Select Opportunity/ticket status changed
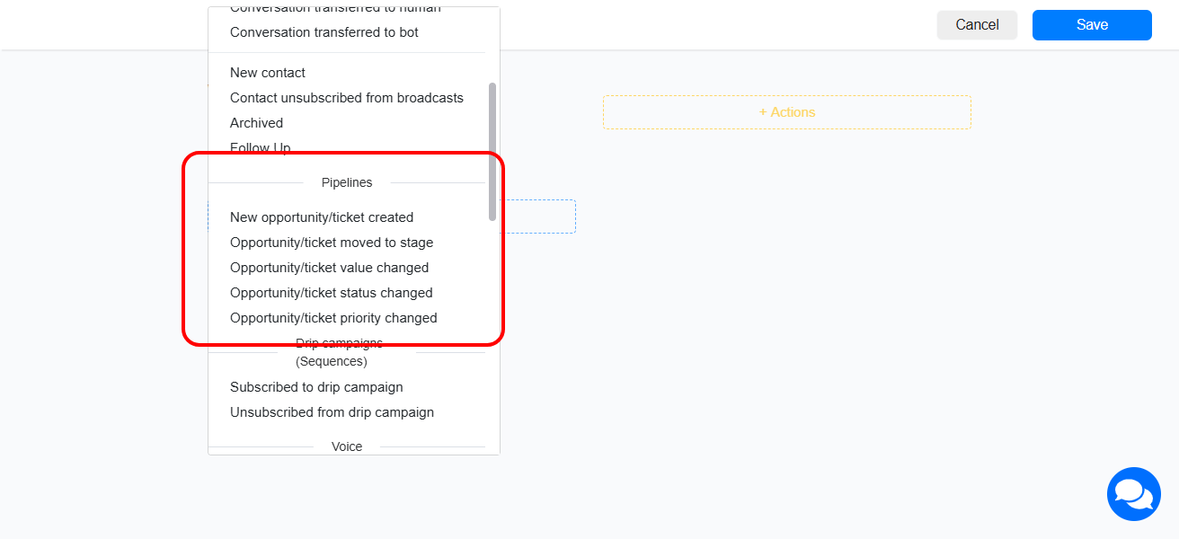1179x539 pixels. coord(332,292)
